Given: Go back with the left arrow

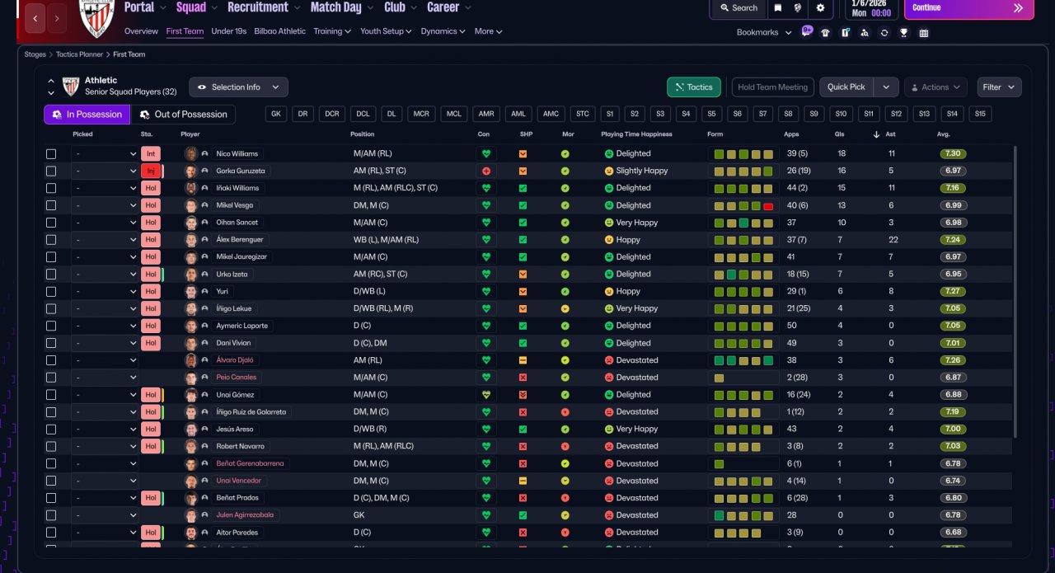Looking at the screenshot, I should point(35,18).
